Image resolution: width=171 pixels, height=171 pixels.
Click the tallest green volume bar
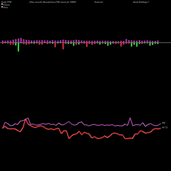[x=18, y=47]
